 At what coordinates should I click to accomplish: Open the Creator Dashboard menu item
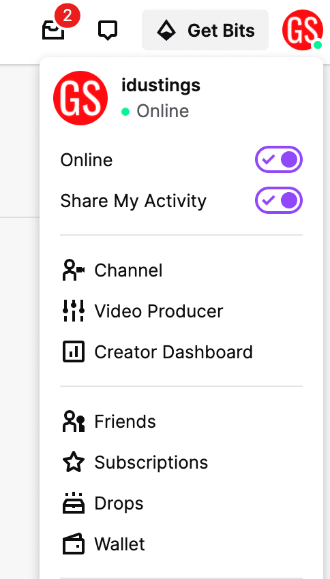(x=181, y=351)
